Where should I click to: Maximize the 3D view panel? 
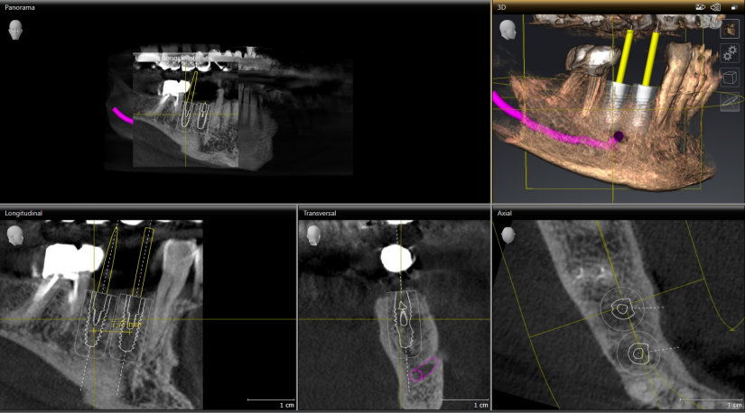click(734, 6)
